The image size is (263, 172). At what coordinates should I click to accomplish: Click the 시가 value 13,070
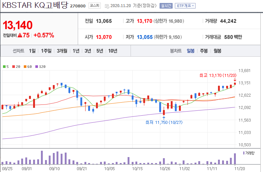pos(104,37)
